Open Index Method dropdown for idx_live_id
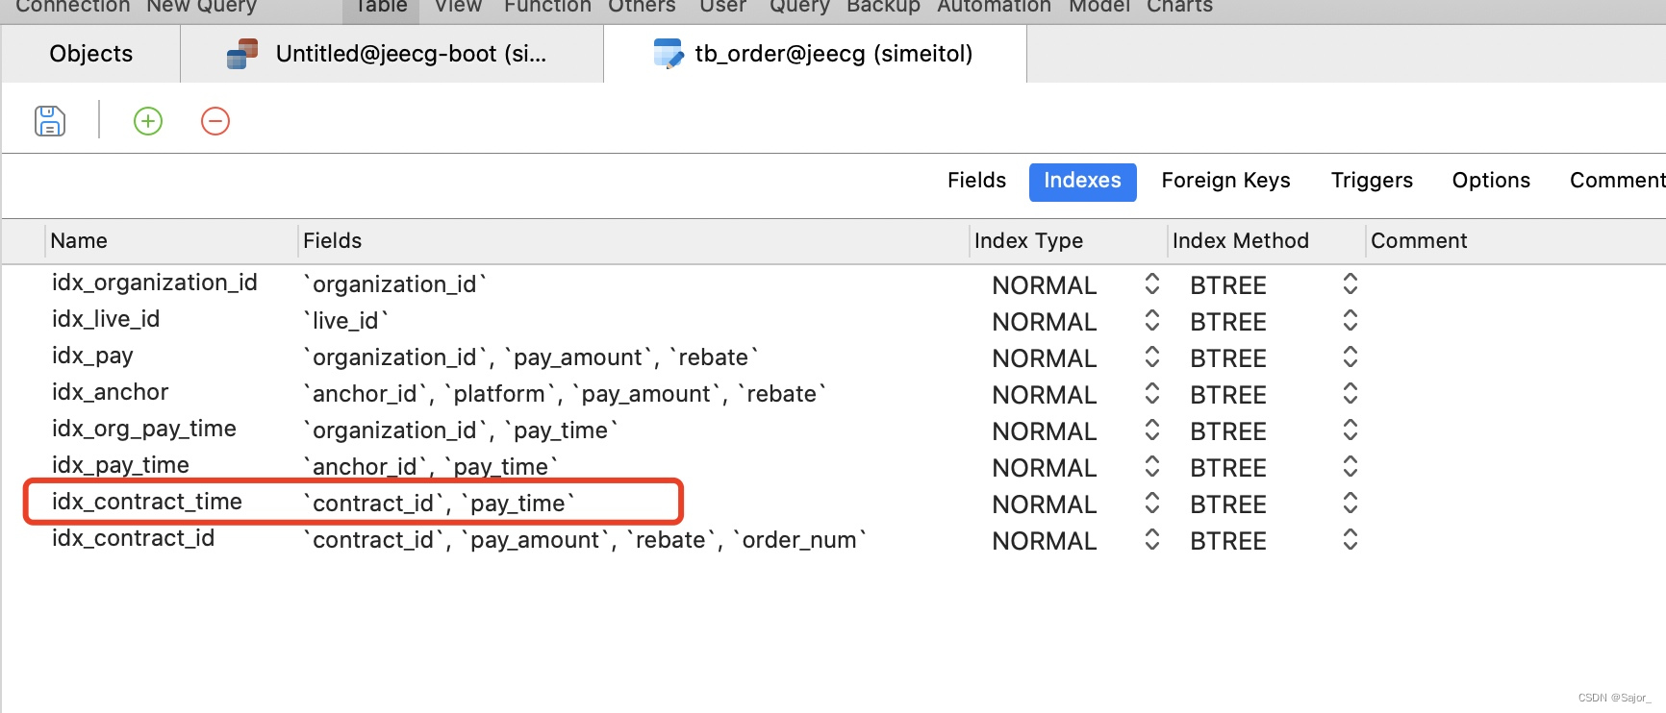This screenshot has width=1666, height=713. (1350, 321)
